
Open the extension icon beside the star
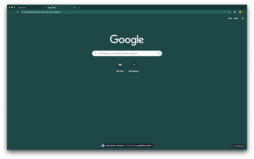click(x=235, y=12)
